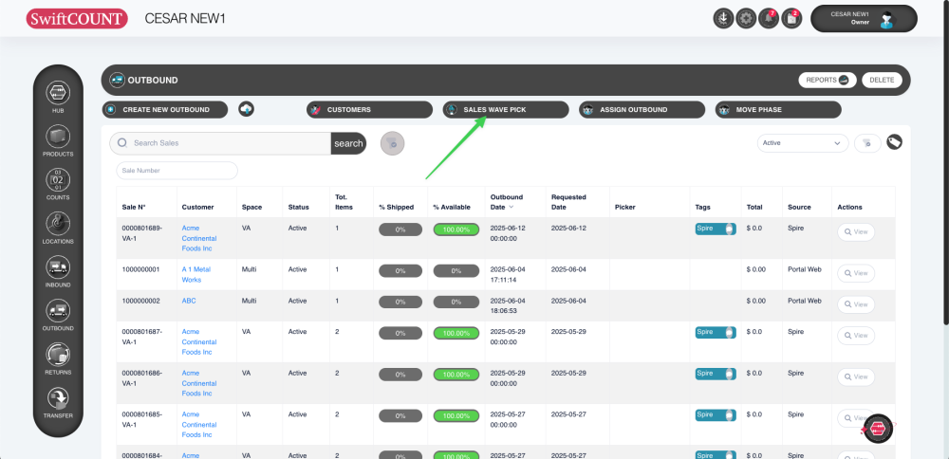Image resolution: width=949 pixels, height=459 pixels.
Task: Click outbound date 2025-06-04 17:11:14
Action: point(507,275)
